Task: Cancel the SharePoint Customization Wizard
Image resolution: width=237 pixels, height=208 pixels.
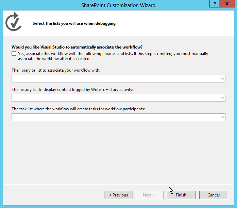Action: [214, 195]
